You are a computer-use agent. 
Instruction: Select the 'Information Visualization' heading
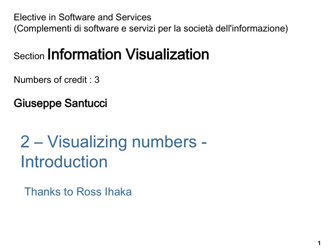click(128, 54)
